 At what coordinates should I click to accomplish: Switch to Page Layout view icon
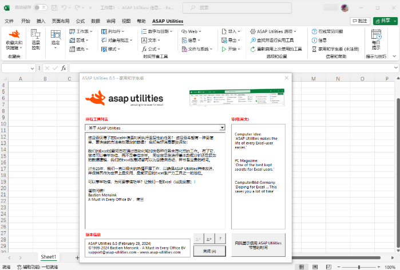pyautogui.click(x=315, y=267)
